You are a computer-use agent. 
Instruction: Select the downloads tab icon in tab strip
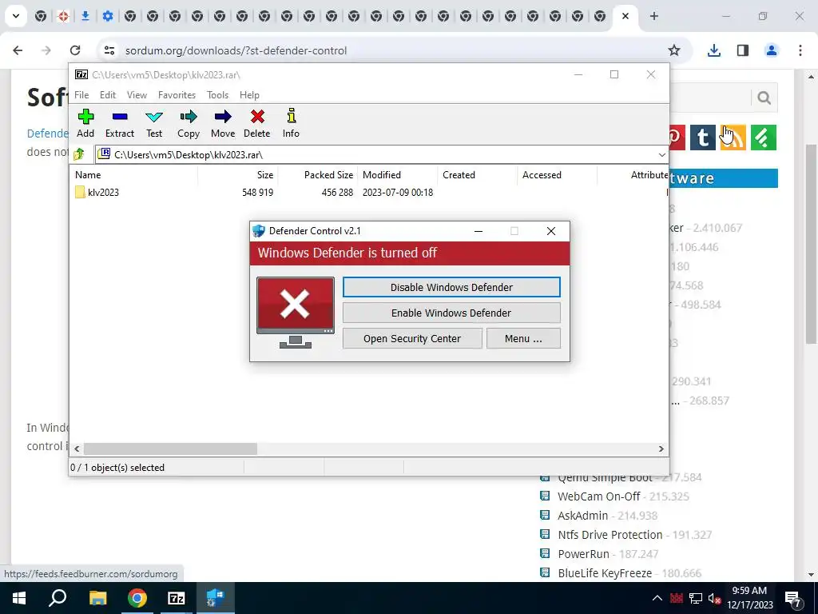point(85,16)
